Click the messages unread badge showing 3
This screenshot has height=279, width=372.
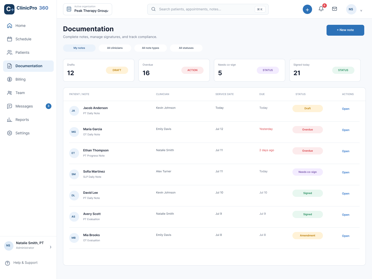pyautogui.click(x=49, y=106)
